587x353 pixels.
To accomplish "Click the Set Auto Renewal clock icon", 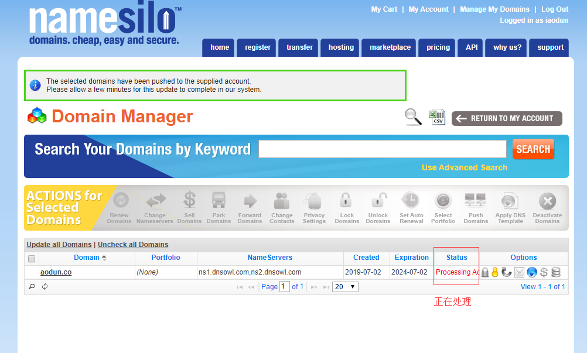I will pyautogui.click(x=411, y=200).
